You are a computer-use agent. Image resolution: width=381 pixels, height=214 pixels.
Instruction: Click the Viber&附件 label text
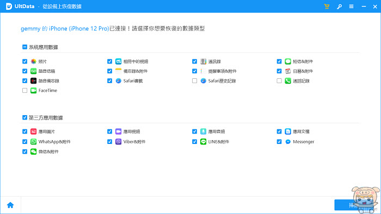(134, 142)
